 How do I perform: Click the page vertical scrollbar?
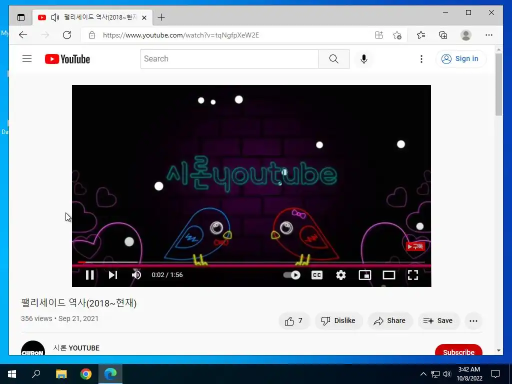click(x=498, y=84)
